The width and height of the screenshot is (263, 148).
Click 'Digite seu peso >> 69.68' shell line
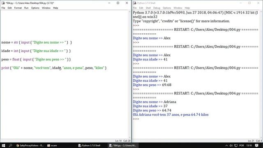tap(152, 85)
